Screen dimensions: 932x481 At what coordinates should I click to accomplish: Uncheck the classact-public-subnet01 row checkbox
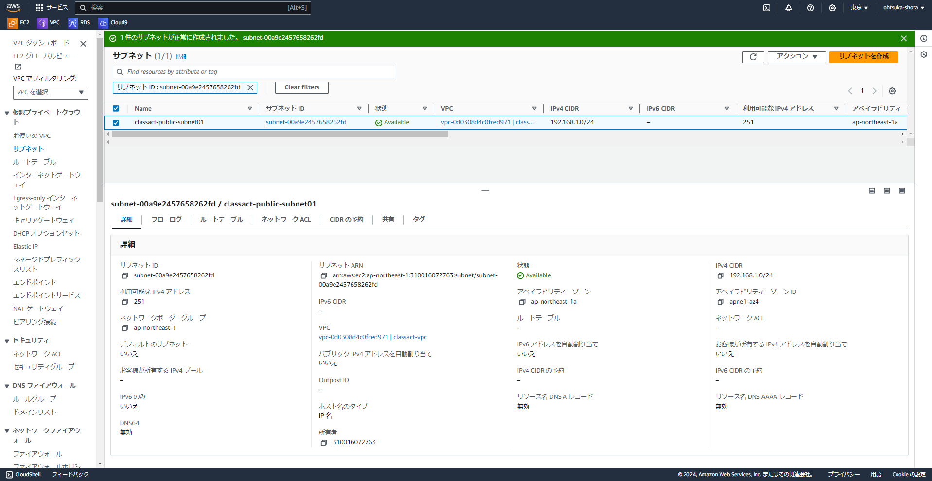[116, 123]
